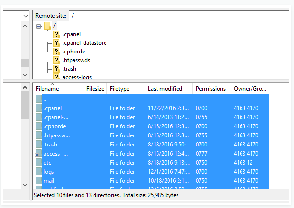Click the up arrow of local tree scrollbar
294x208 pixels.
(x=25, y=26)
